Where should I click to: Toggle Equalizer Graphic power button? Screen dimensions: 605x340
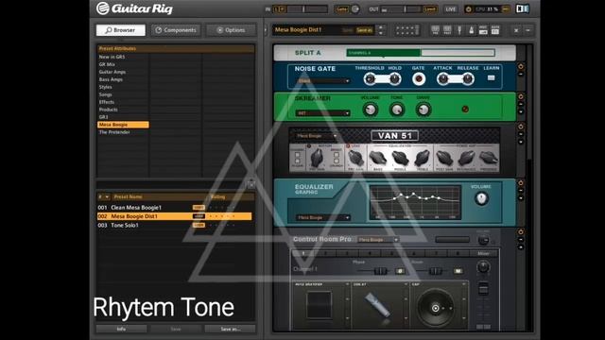coord(521,182)
